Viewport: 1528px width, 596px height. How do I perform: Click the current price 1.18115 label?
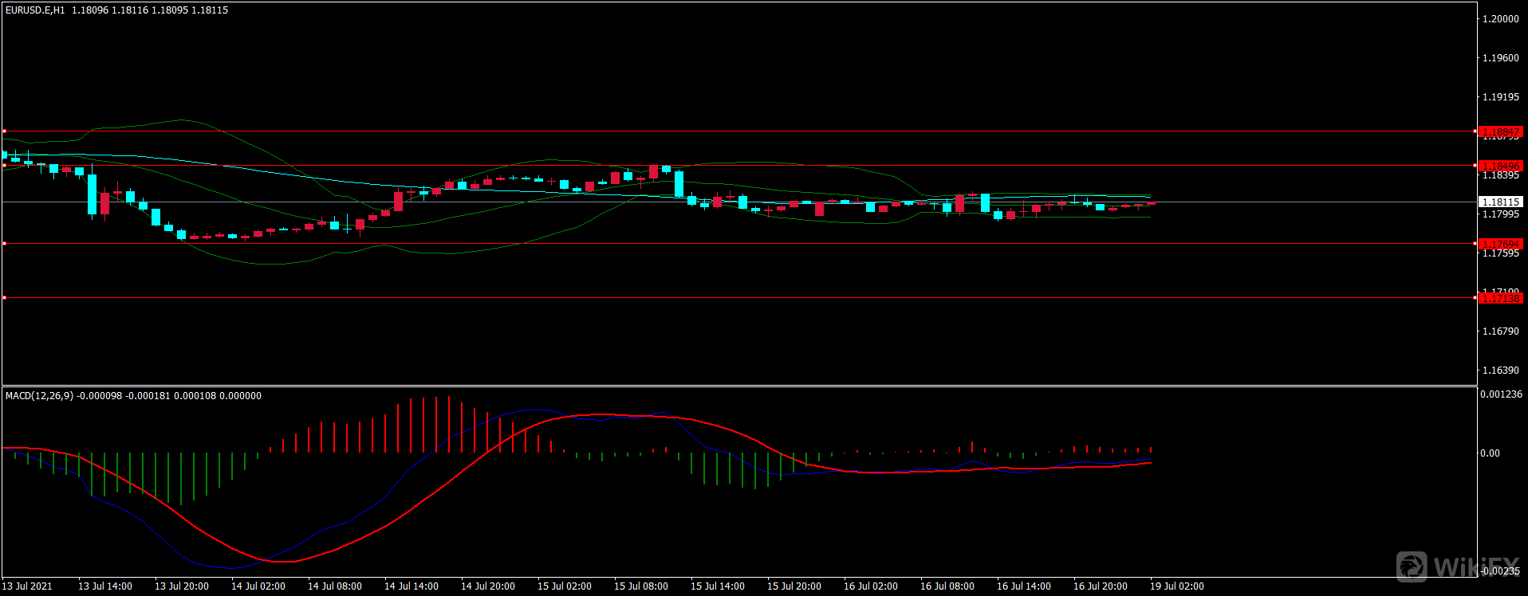click(1500, 202)
